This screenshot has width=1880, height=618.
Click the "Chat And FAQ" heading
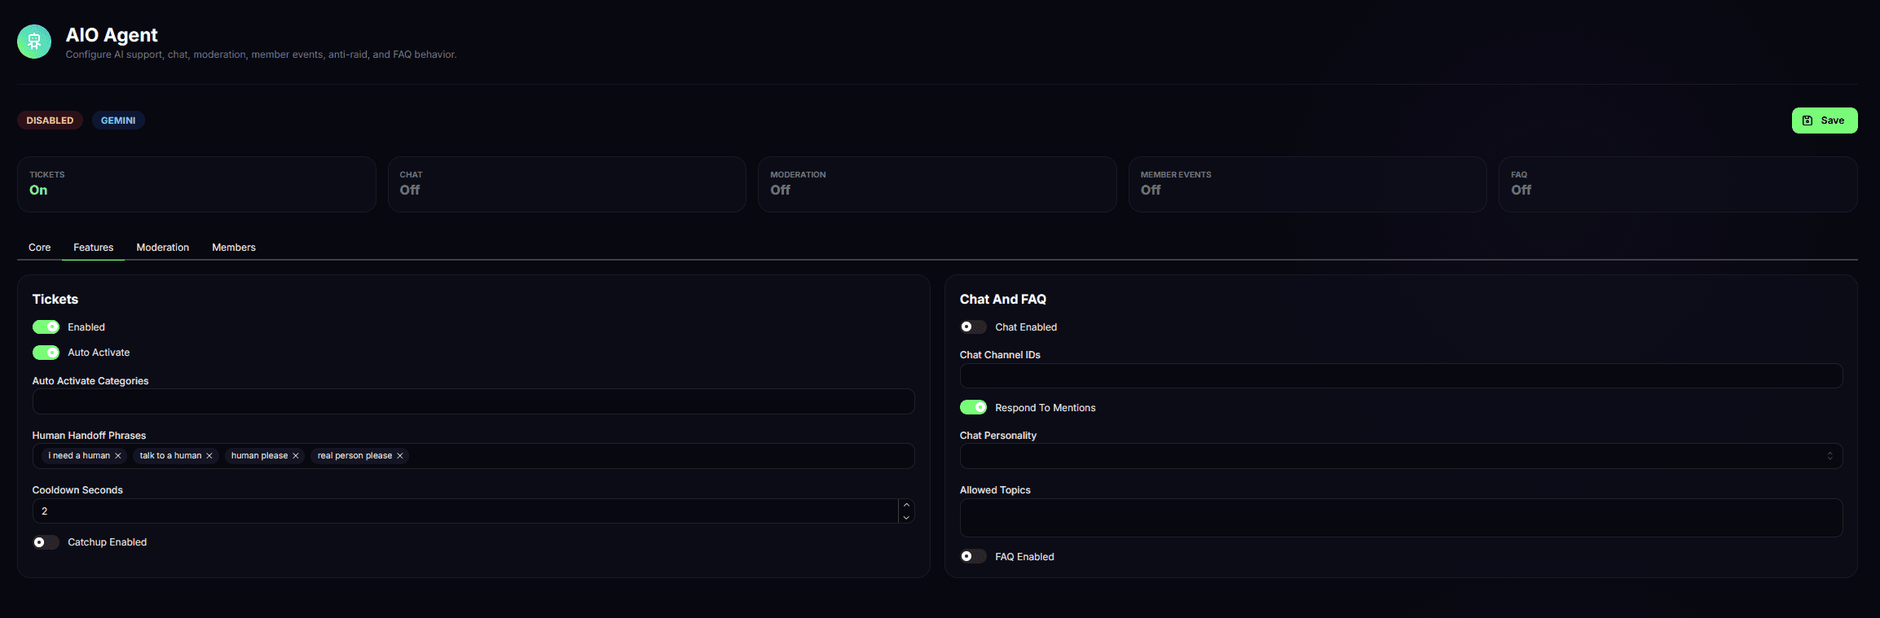1003,300
